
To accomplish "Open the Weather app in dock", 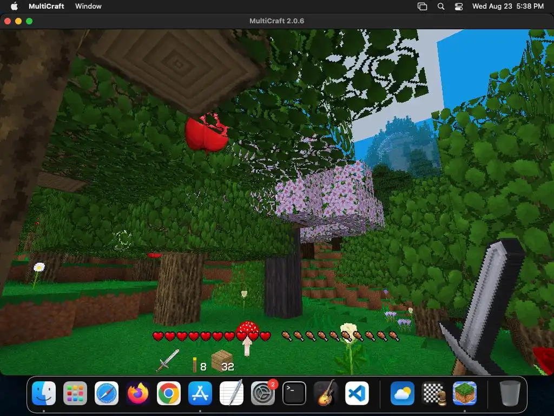I will tap(403, 393).
